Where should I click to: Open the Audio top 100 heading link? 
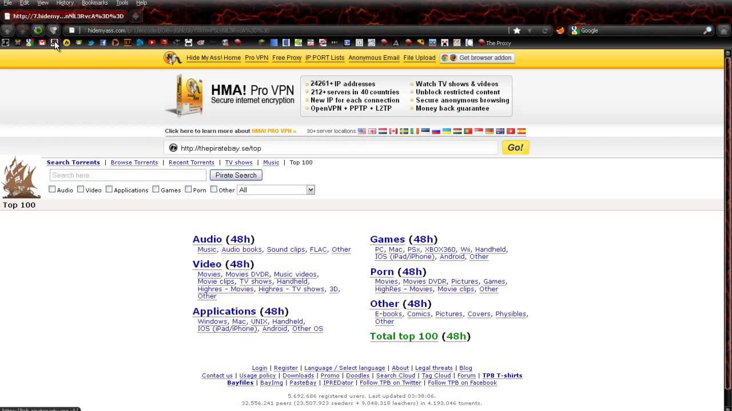click(x=207, y=239)
